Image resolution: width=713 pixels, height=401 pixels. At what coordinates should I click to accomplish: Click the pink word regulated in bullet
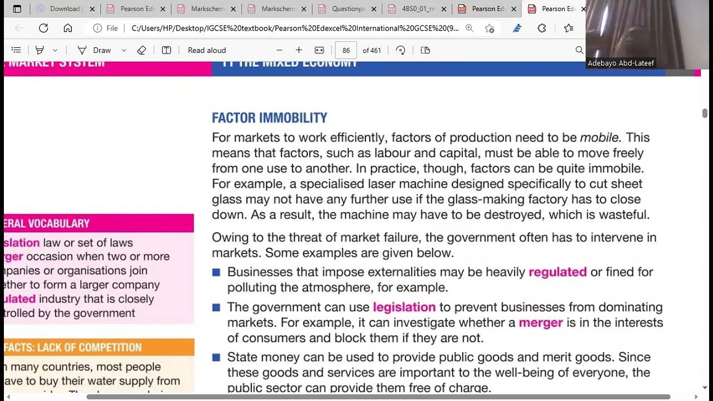pos(558,272)
